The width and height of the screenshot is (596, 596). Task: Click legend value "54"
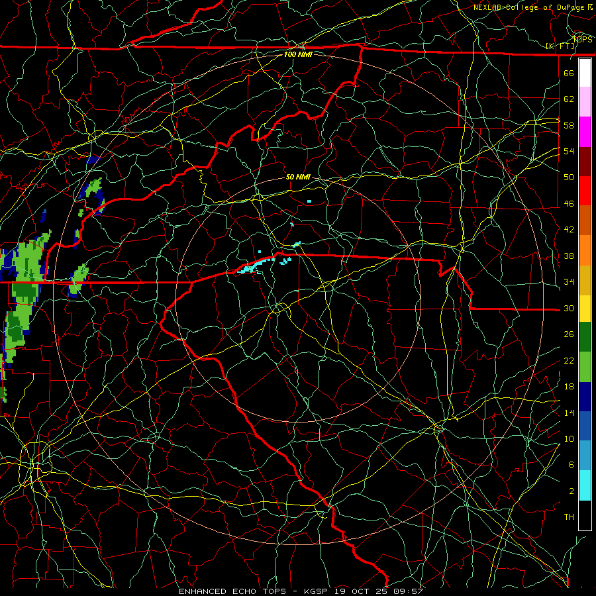pyautogui.click(x=569, y=151)
